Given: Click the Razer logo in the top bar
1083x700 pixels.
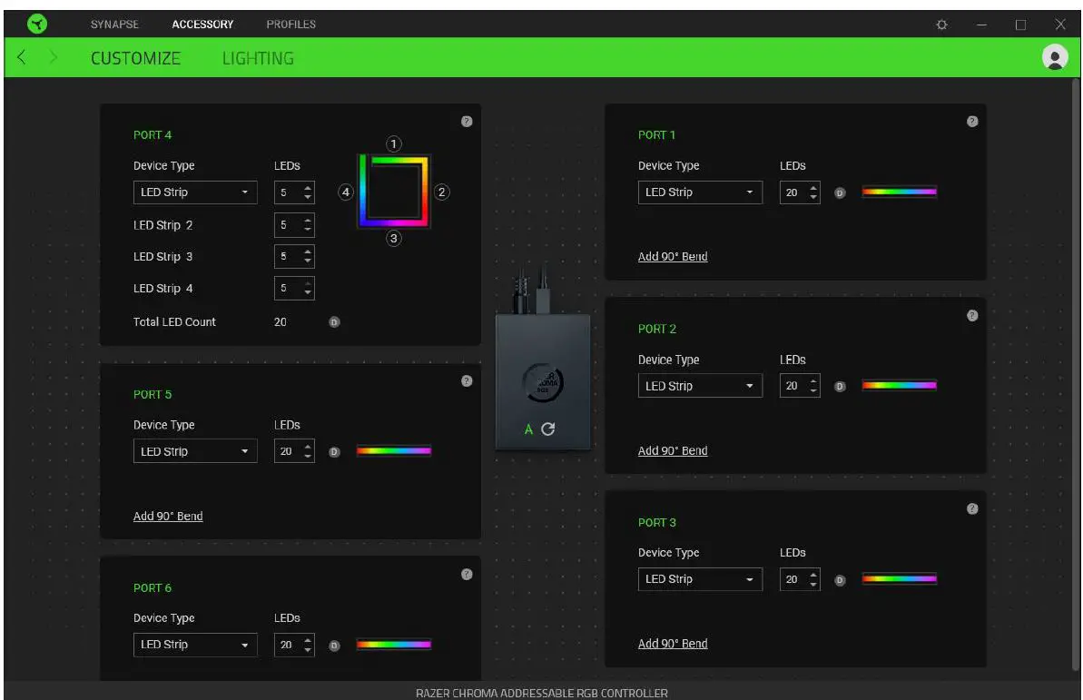Looking at the screenshot, I should [35, 24].
